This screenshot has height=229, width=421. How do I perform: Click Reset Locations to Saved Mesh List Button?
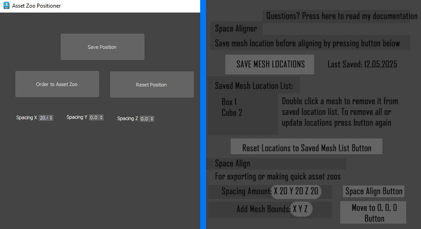pos(307,147)
